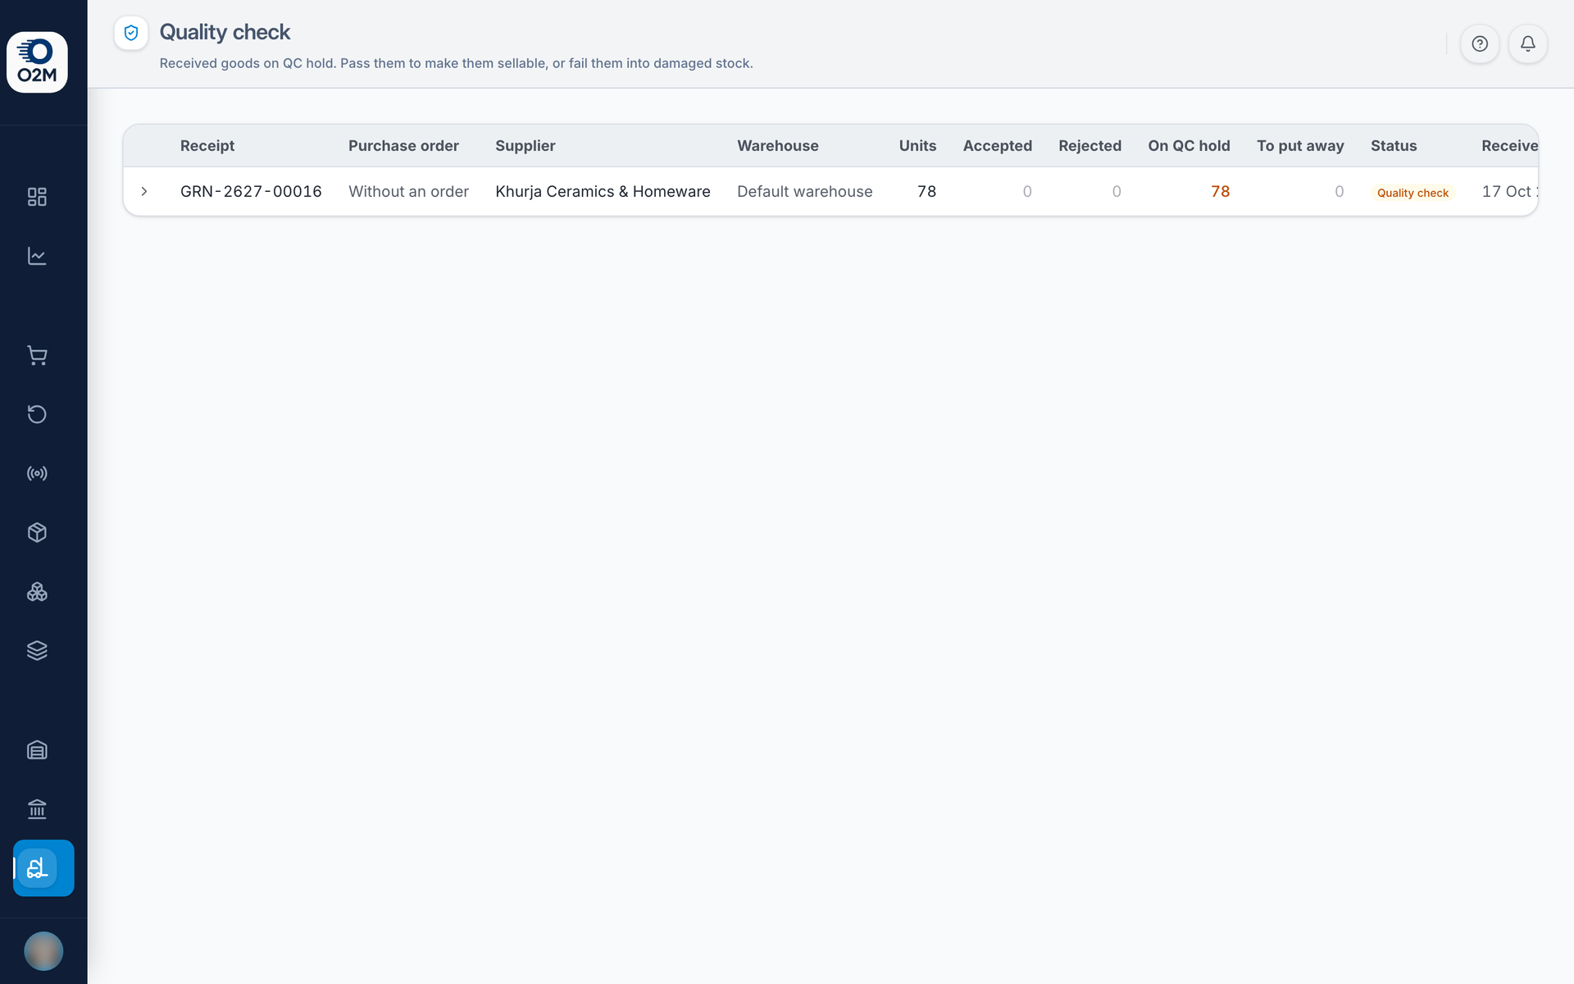This screenshot has height=984, width=1574.
Task: Click the Receipt column header
Action: pyautogui.click(x=207, y=145)
